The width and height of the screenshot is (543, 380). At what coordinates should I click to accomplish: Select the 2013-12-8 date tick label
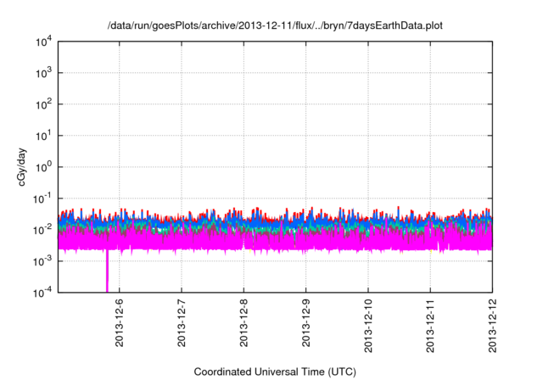[244, 323]
